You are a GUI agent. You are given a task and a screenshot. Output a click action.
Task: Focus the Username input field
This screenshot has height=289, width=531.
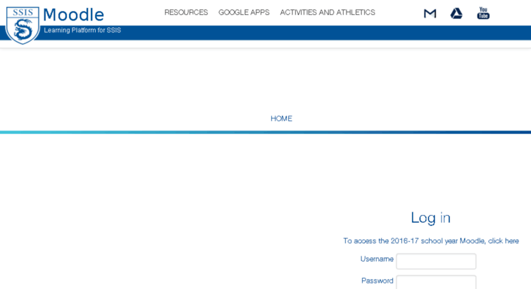[x=436, y=261]
